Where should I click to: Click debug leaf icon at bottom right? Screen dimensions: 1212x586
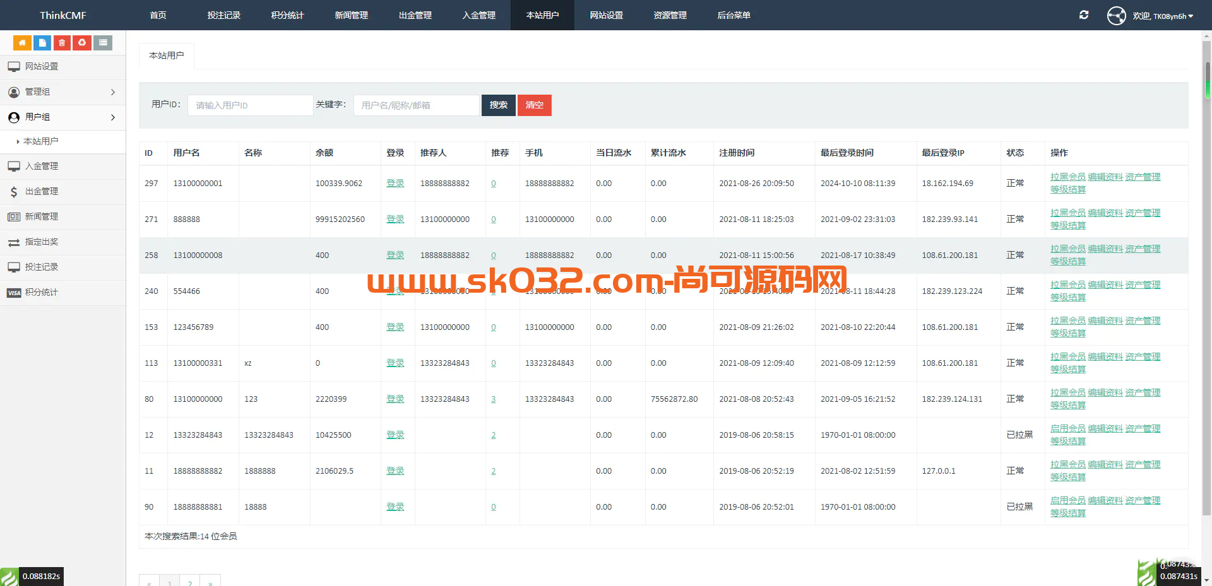coord(1147,573)
